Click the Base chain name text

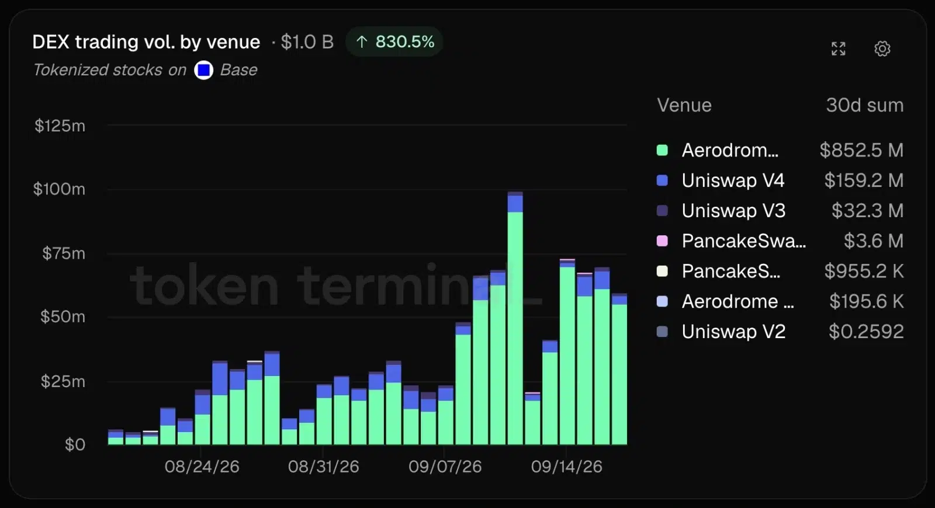tap(238, 70)
